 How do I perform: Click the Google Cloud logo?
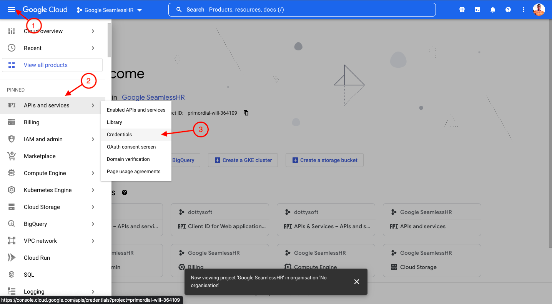tap(45, 10)
